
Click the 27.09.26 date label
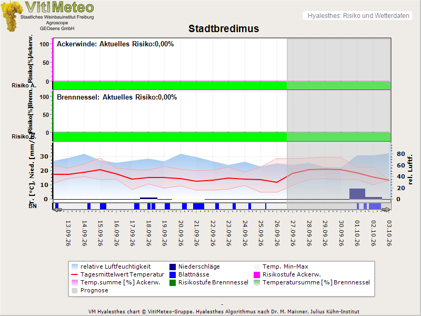tap(293, 233)
